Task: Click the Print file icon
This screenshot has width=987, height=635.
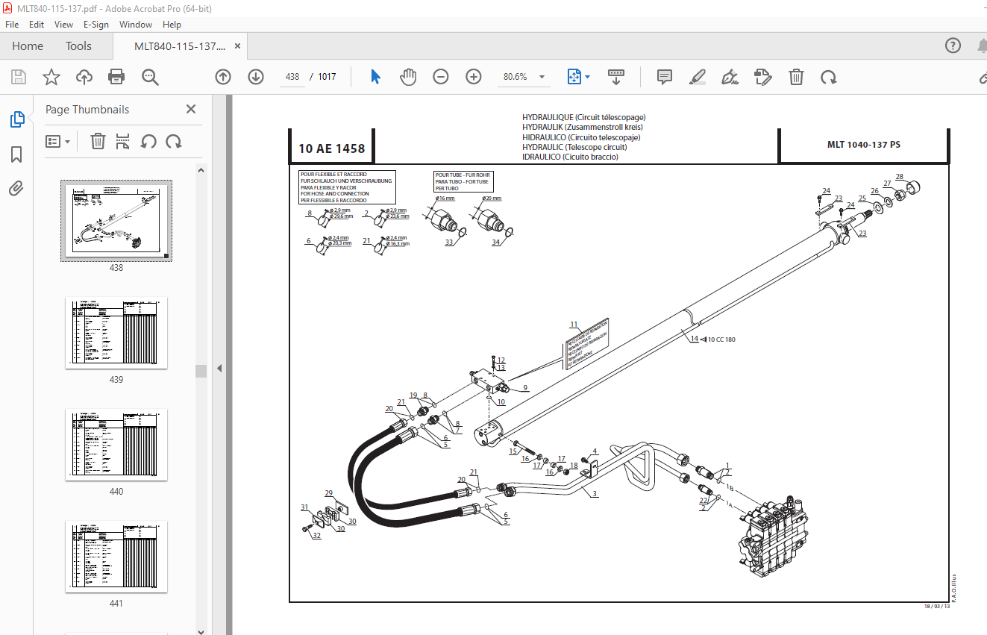Action: coord(116,77)
